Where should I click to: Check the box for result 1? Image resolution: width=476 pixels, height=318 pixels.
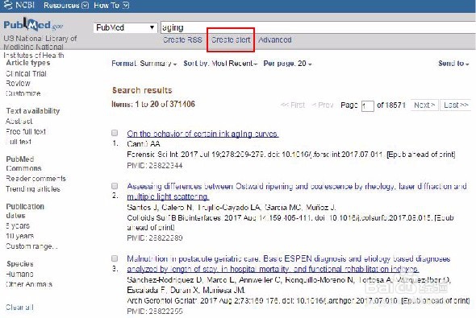point(115,133)
